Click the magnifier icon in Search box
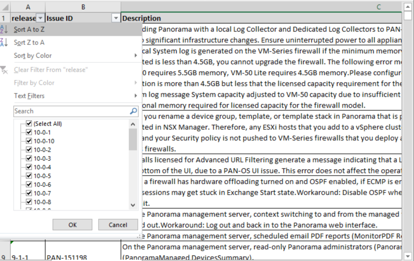Screen dimensions: 414x261 coord(134,111)
